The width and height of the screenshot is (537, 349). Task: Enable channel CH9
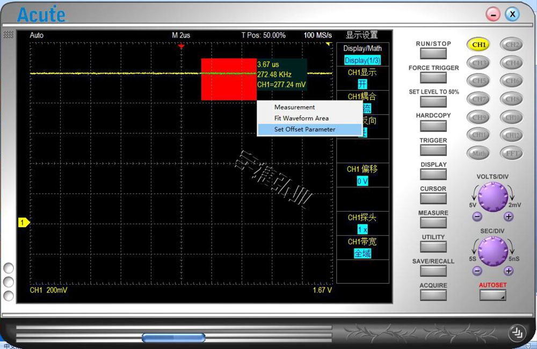pyautogui.click(x=478, y=117)
